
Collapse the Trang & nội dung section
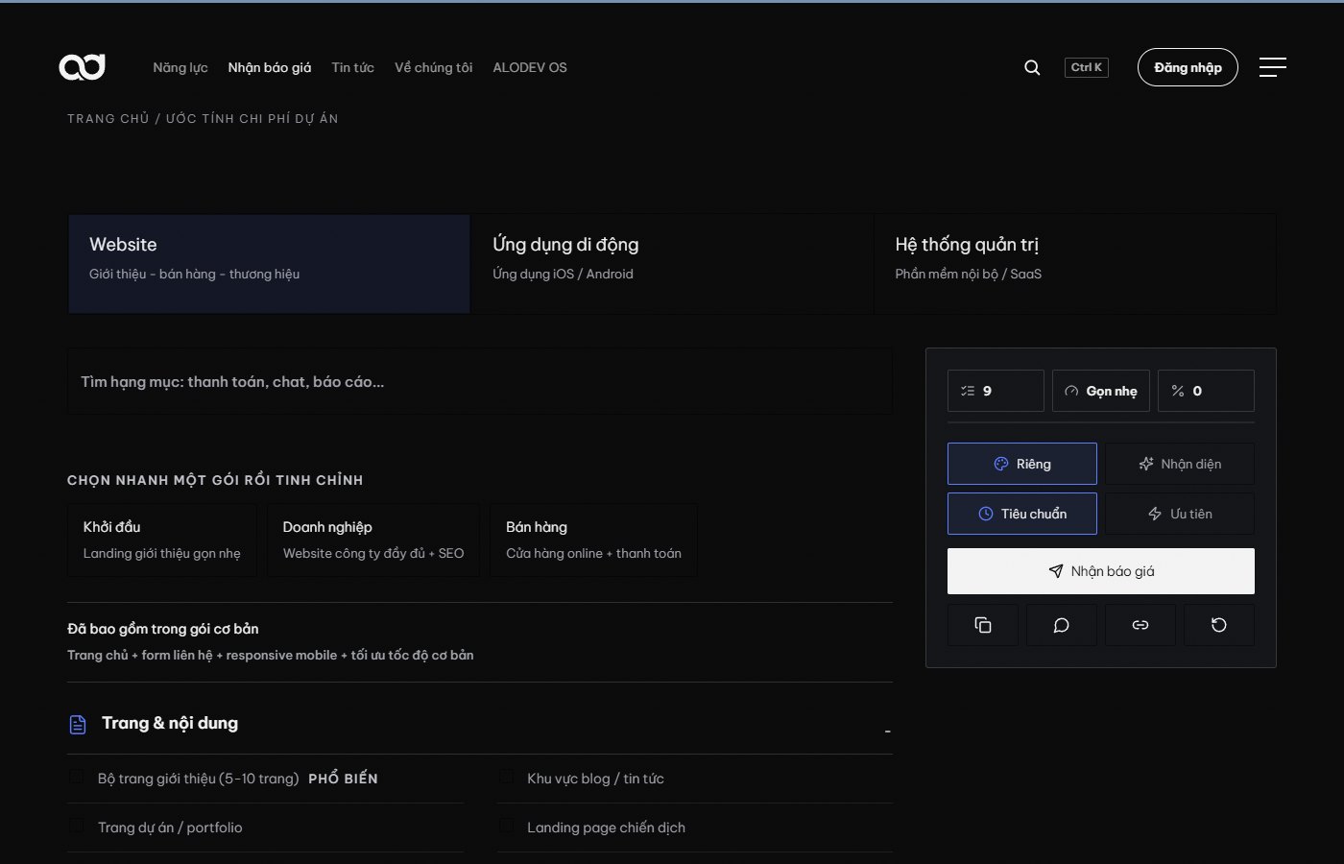[x=887, y=732]
